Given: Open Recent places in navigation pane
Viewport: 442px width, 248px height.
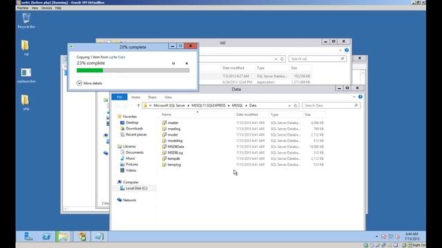Looking at the screenshot, I should [x=136, y=134].
